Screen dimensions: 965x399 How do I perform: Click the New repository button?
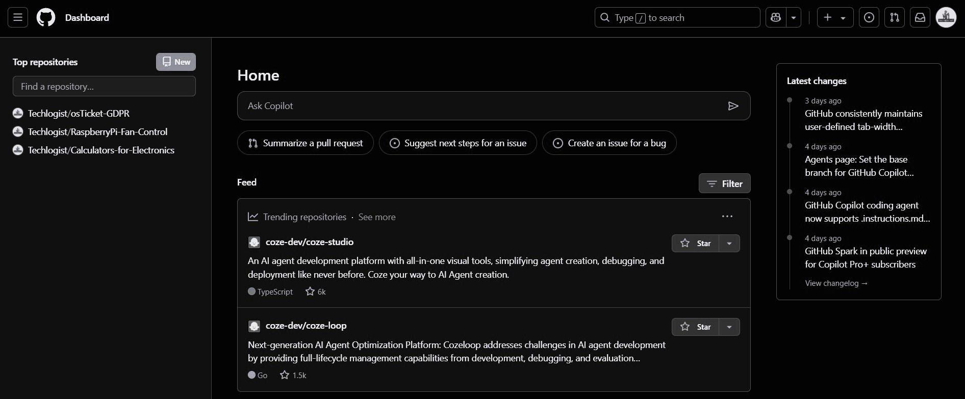[176, 62]
